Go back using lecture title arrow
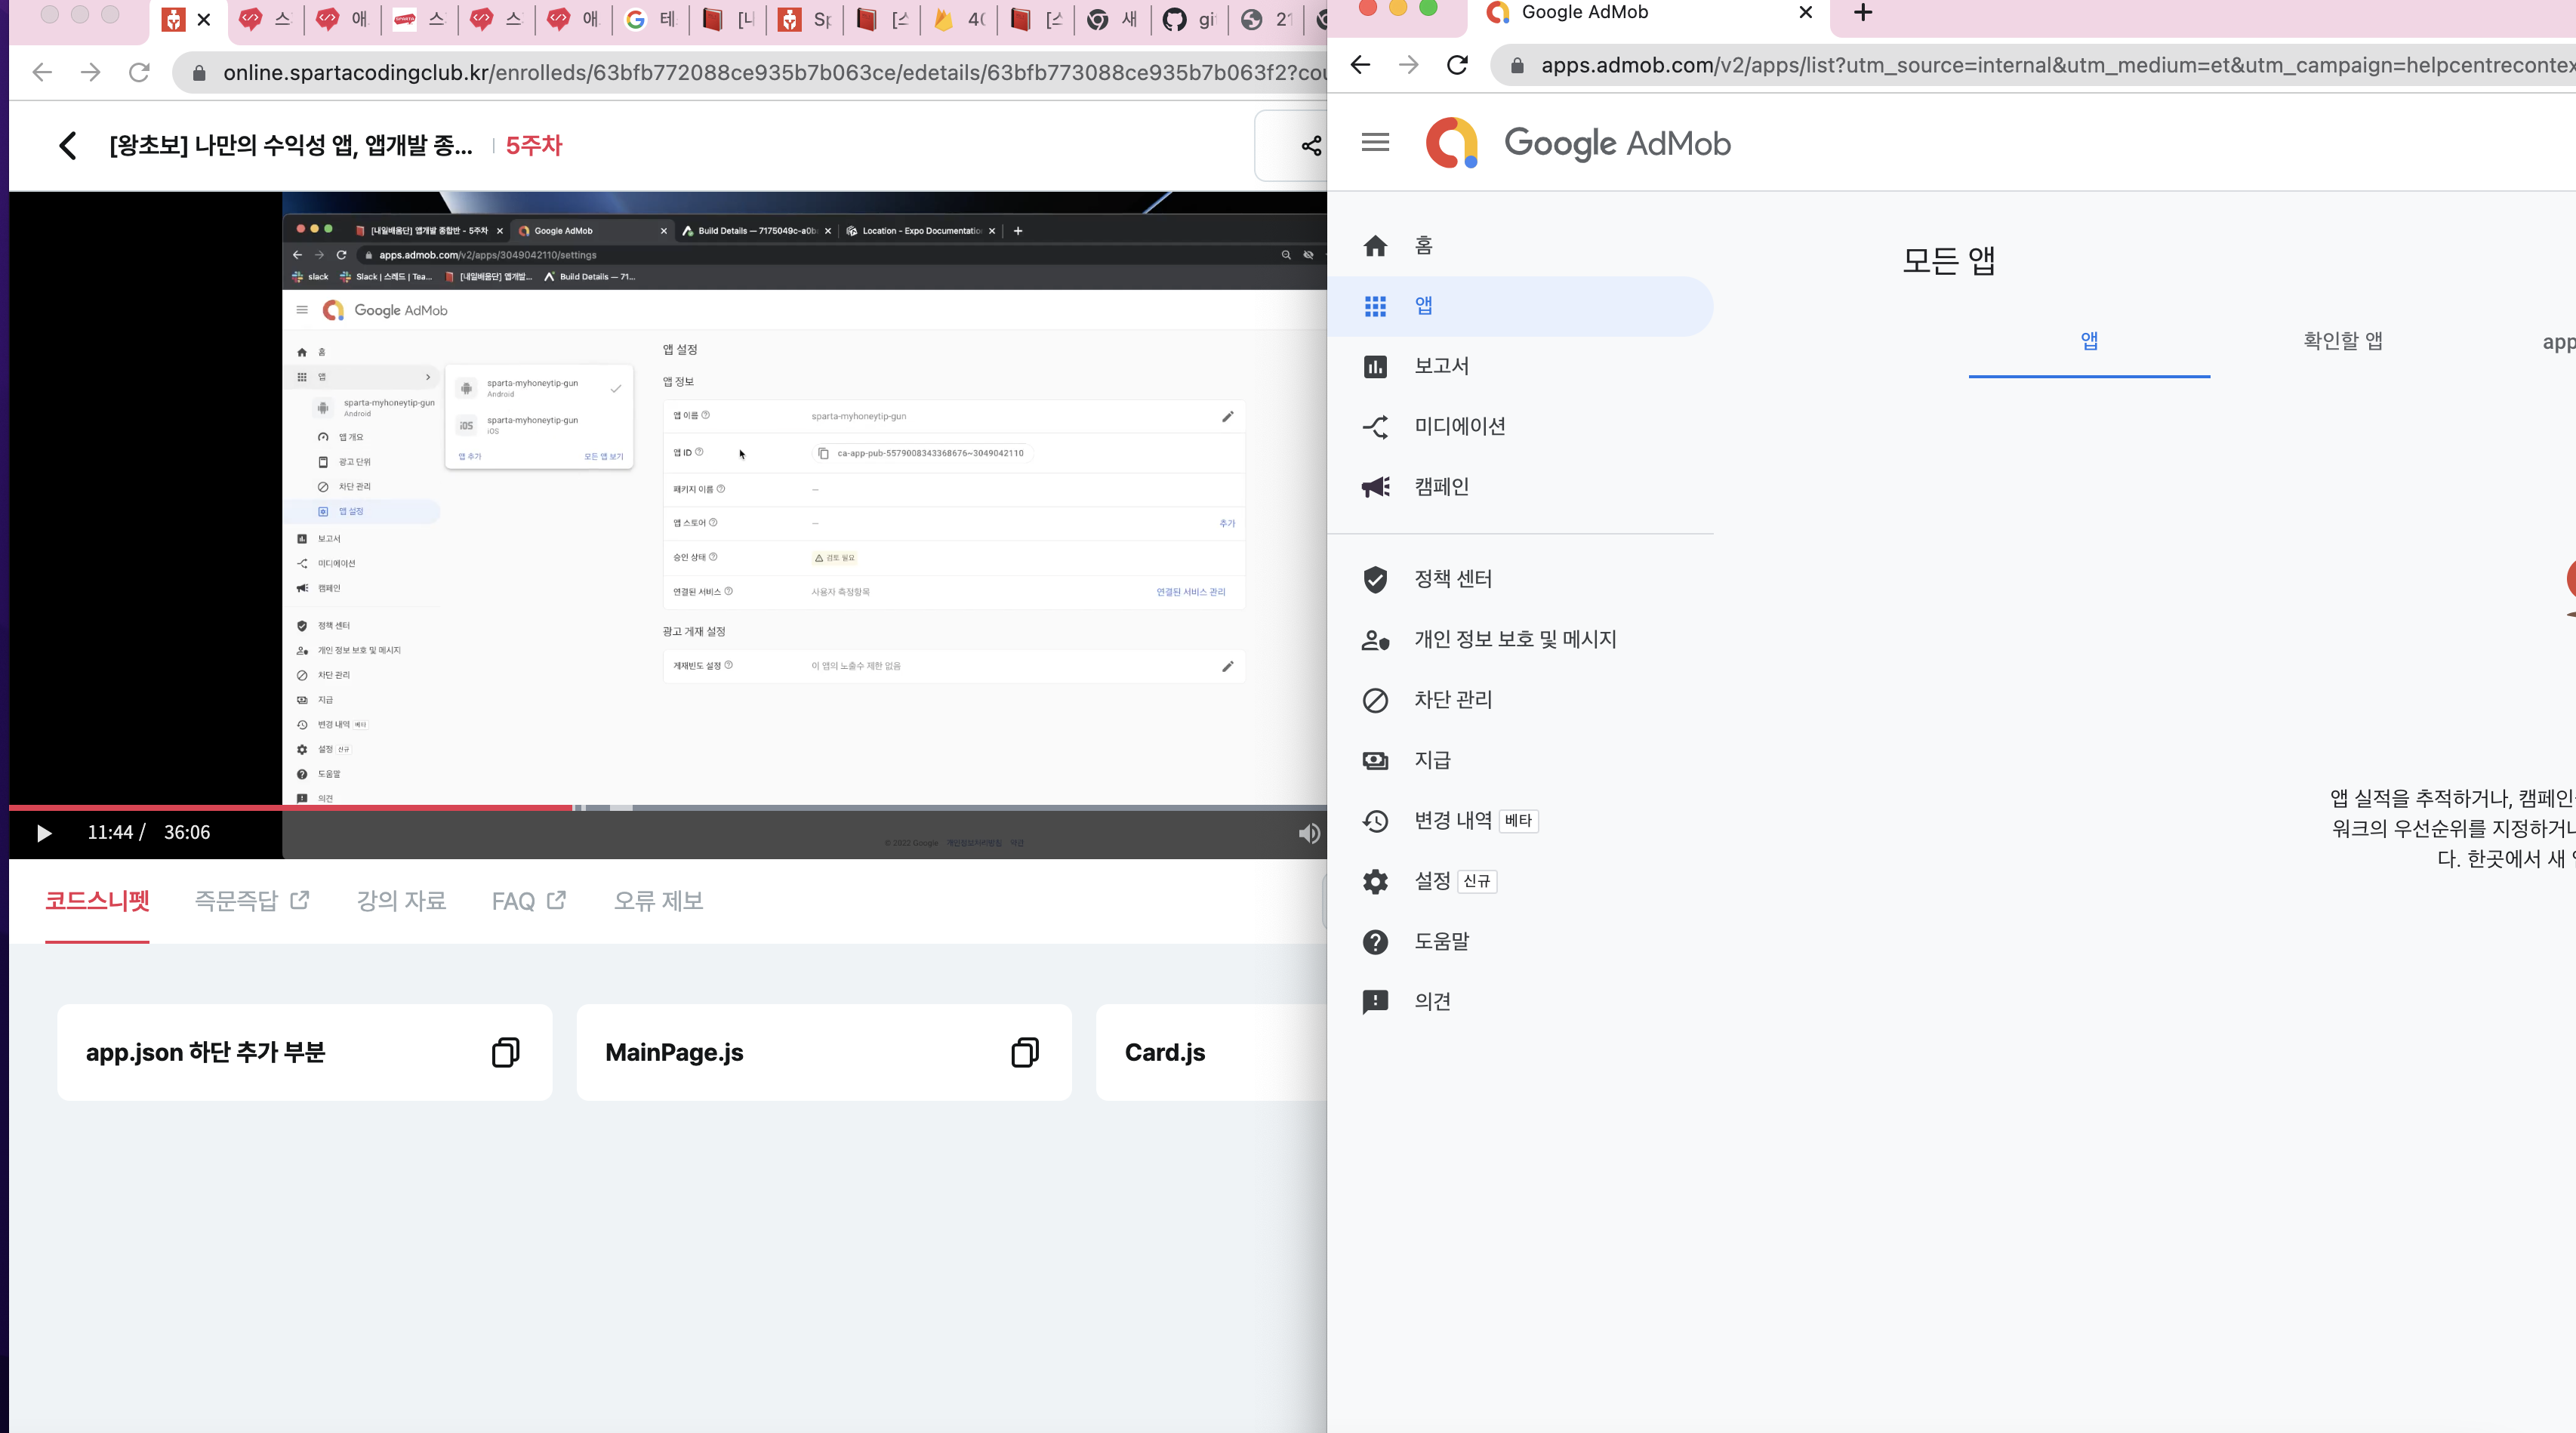 (x=67, y=146)
